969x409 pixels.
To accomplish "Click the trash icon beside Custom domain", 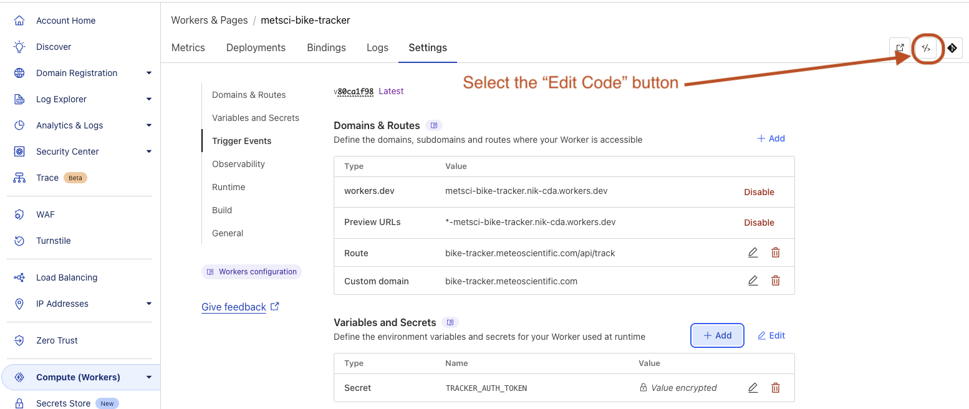I will click(775, 281).
